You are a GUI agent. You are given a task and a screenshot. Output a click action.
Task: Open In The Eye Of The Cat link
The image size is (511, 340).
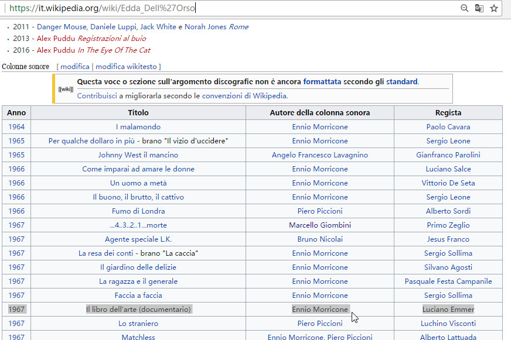[x=114, y=50]
